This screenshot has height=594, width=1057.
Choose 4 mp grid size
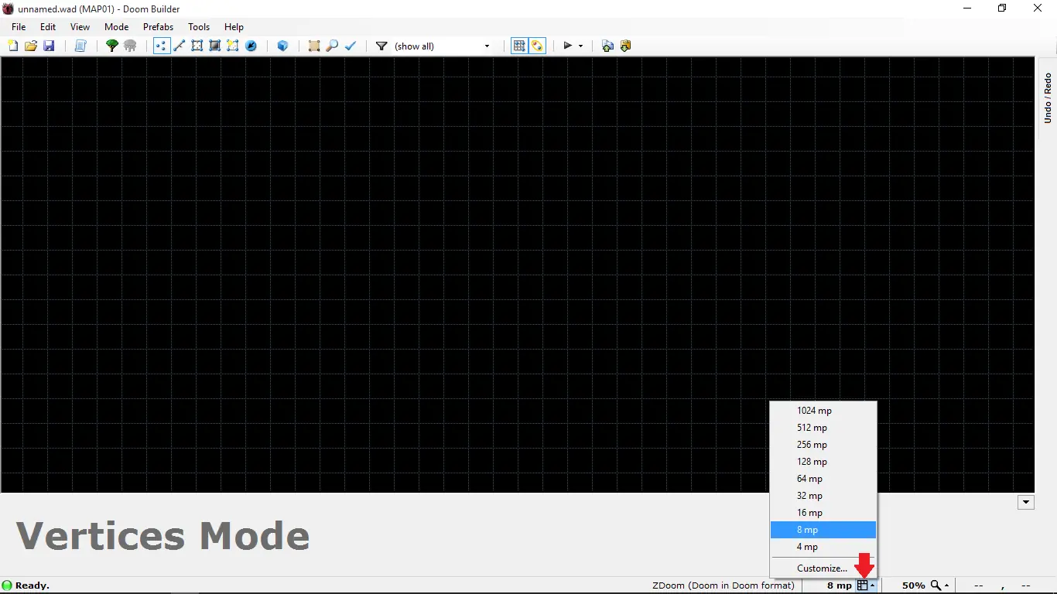click(x=823, y=547)
